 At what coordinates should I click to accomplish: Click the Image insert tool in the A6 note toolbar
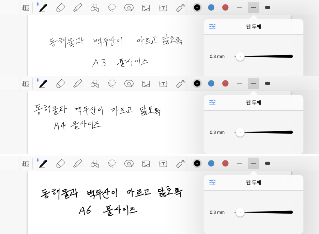click(x=146, y=163)
